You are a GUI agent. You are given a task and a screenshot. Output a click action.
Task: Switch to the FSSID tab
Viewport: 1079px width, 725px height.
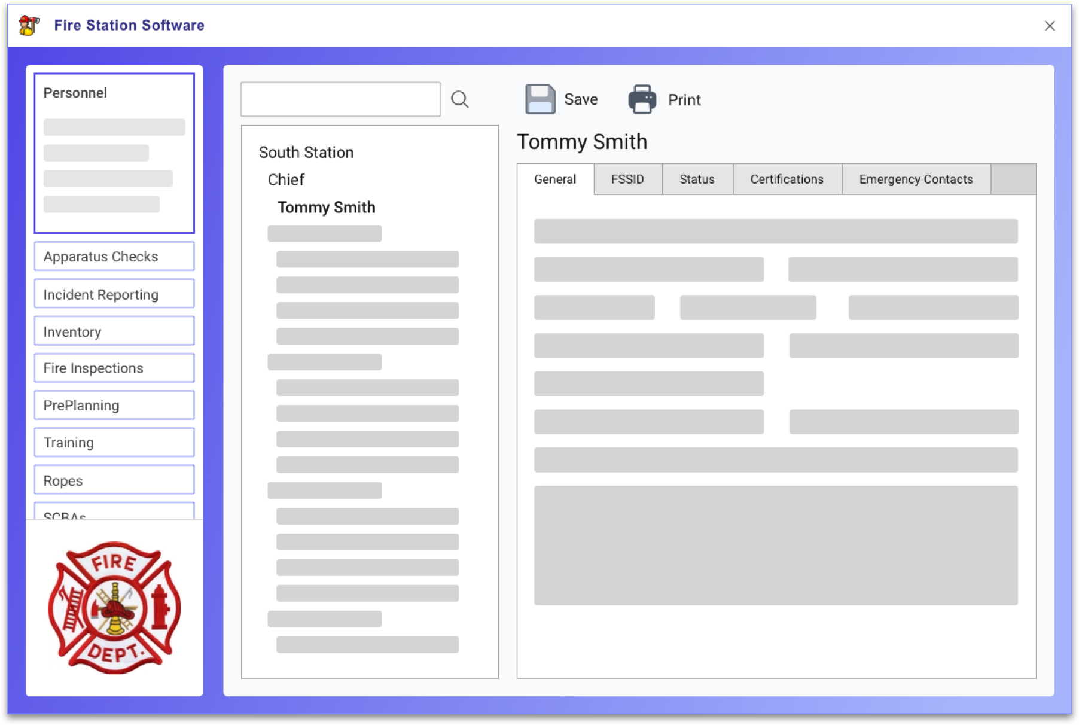[x=627, y=179]
